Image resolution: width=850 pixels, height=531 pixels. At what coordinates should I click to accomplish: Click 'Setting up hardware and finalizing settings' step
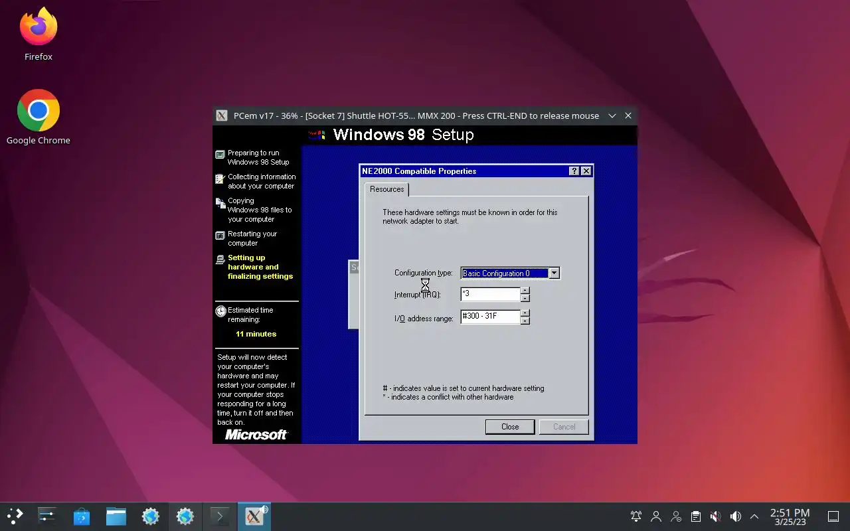coord(260,267)
